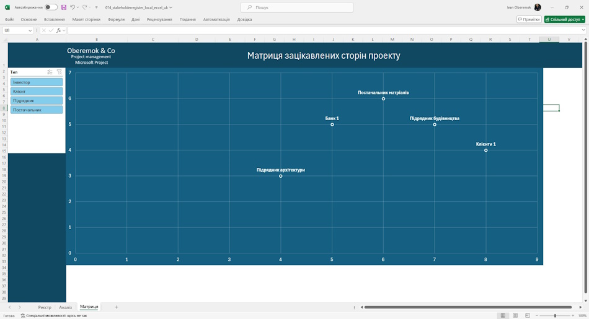Open the Подання ribbon tab
This screenshot has width=589, height=319.
187,20
